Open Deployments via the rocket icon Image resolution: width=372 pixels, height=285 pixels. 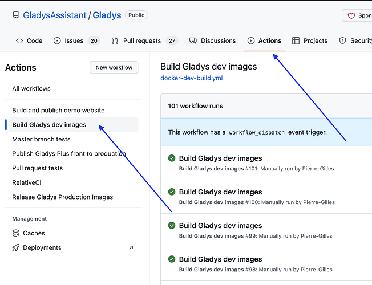(x=16, y=248)
